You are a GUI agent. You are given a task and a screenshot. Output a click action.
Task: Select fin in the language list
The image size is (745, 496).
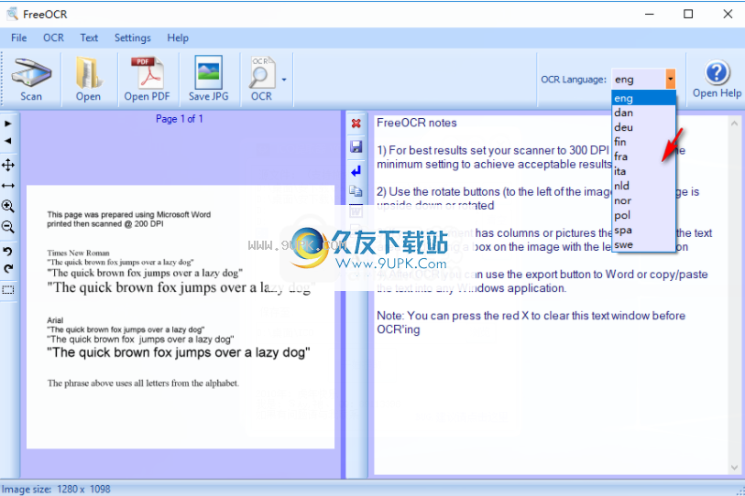(643, 142)
